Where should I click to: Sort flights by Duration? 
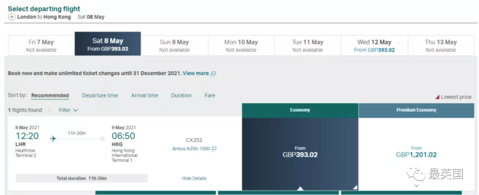pos(181,96)
